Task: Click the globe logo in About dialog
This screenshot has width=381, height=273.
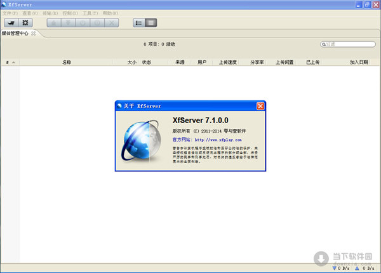Action: pyautogui.click(x=142, y=140)
